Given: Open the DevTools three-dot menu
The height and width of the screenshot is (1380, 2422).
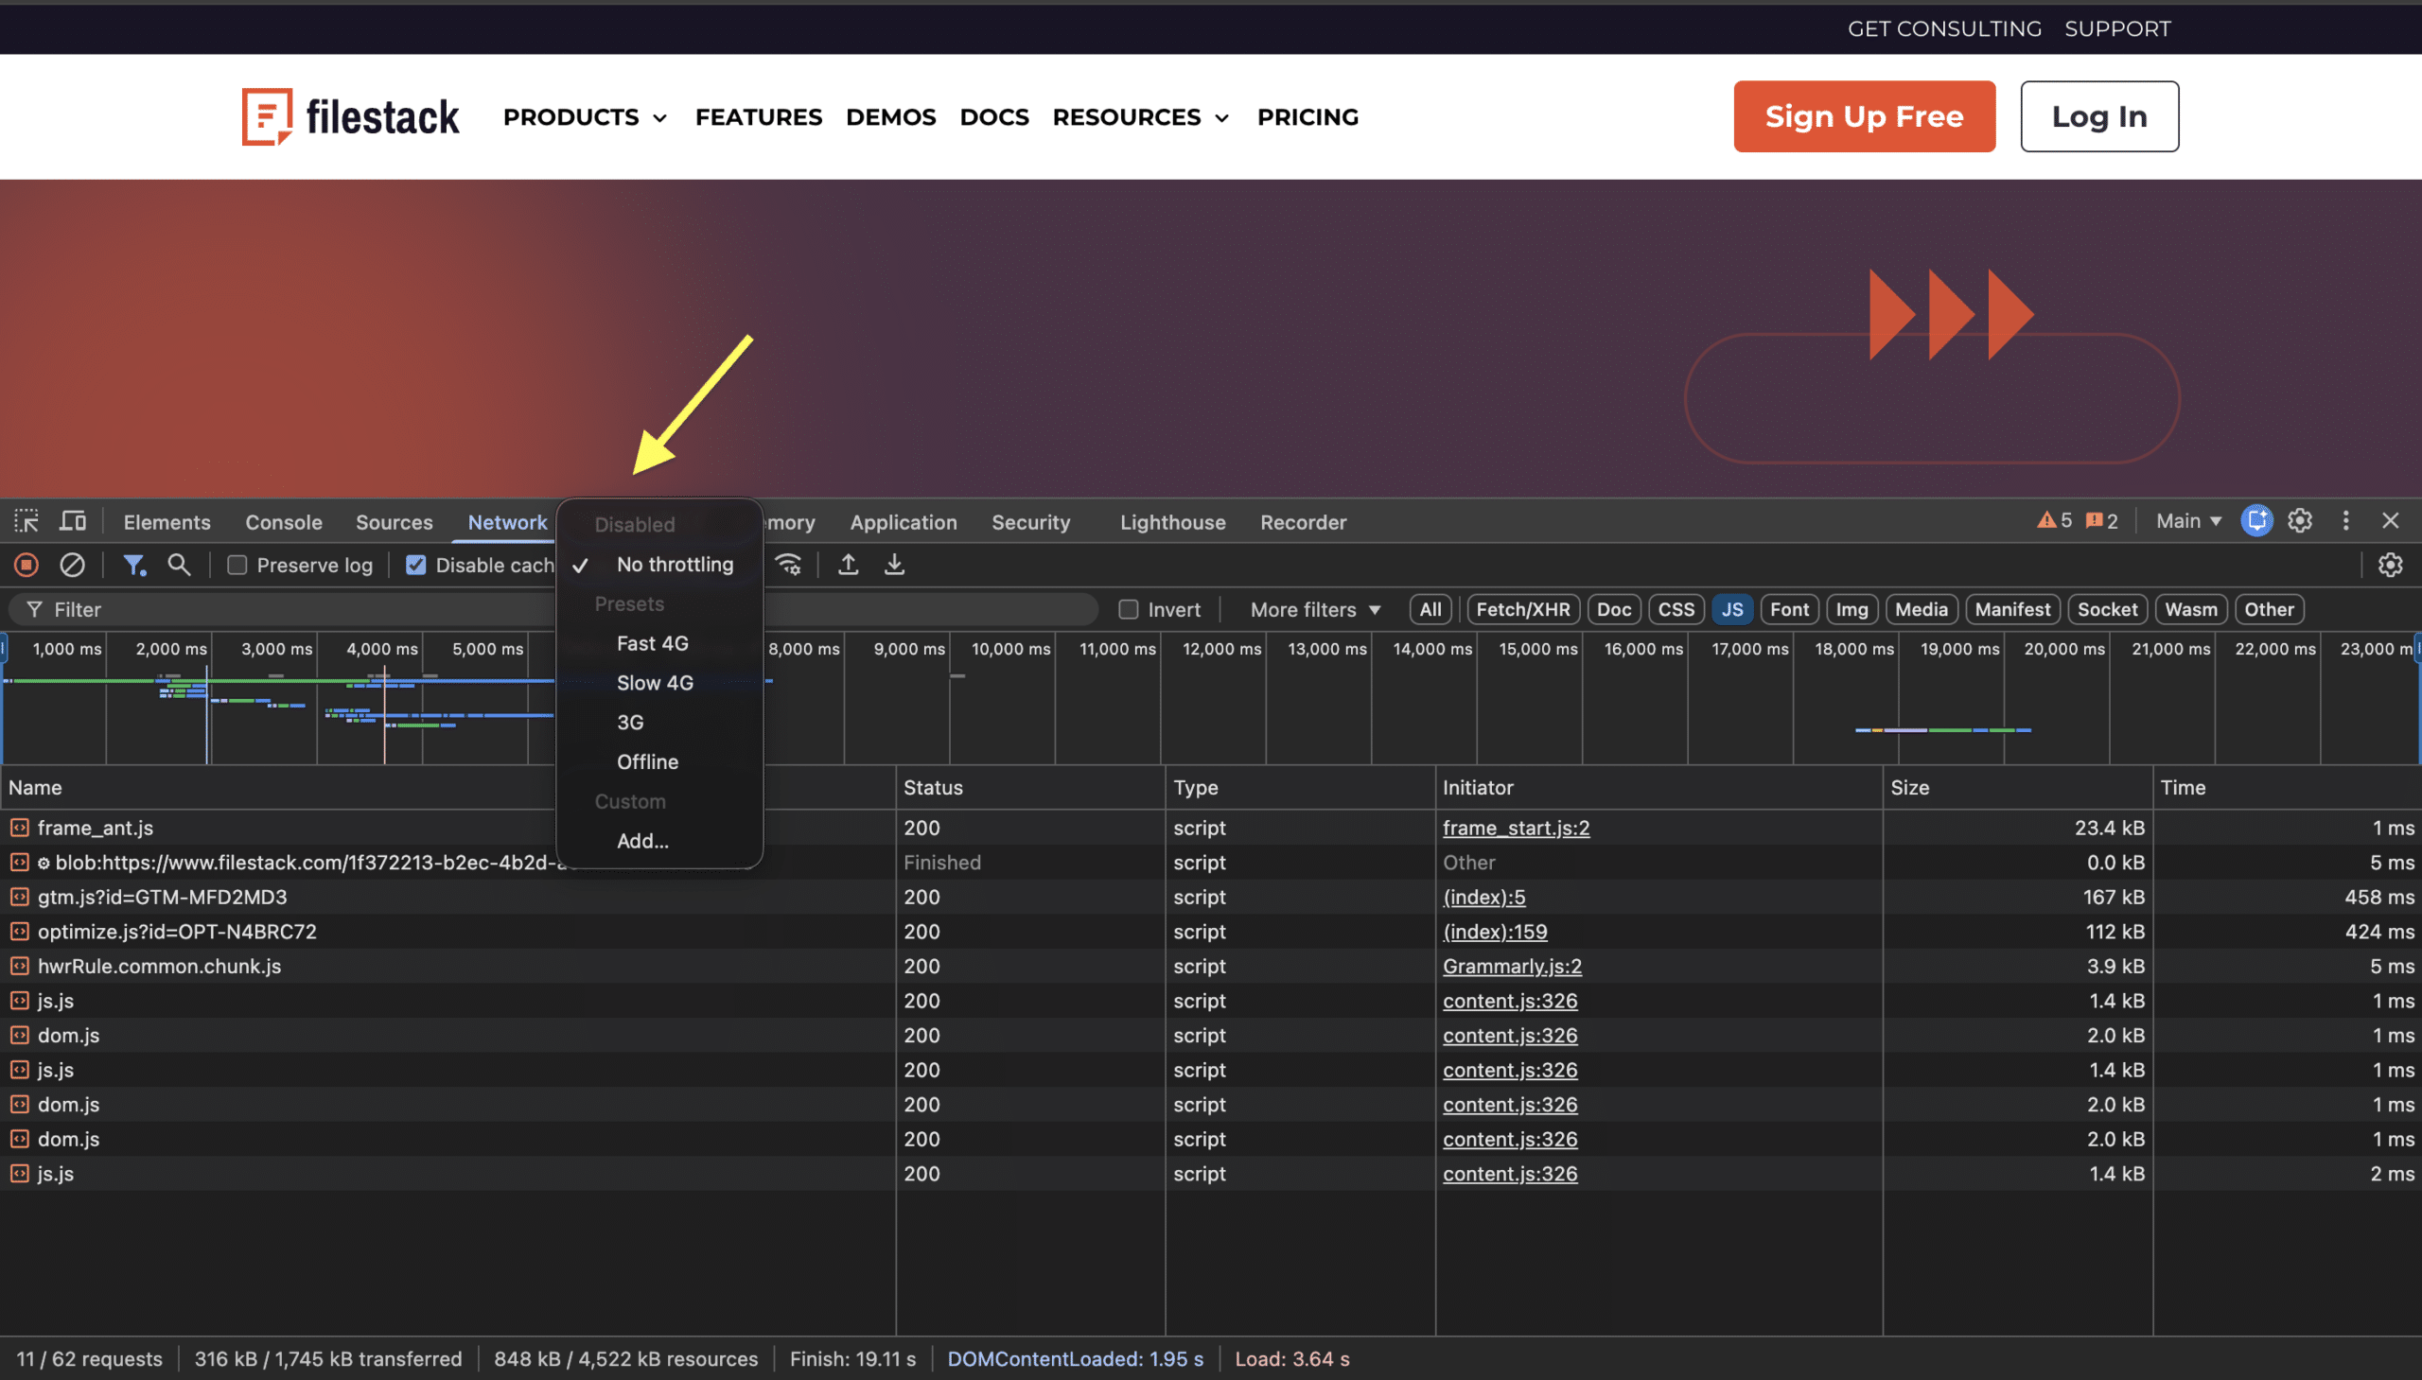Looking at the screenshot, I should click(x=2346, y=521).
